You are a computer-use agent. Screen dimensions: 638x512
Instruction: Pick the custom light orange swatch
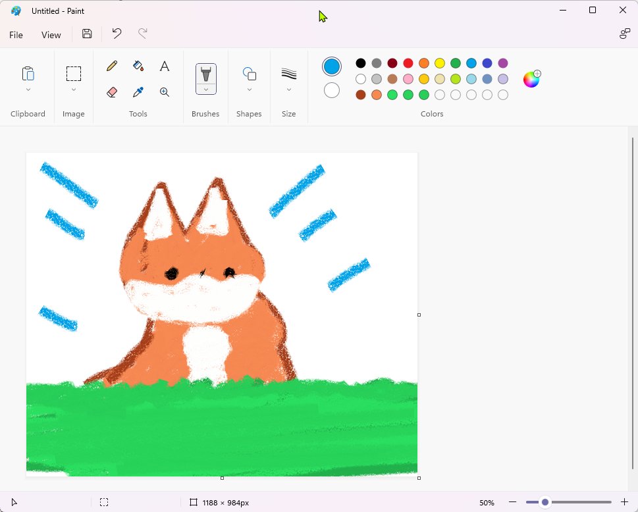pyautogui.click(x=377, y=95)
